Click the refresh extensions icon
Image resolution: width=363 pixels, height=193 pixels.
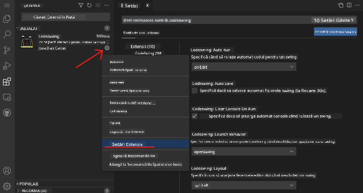90,5
